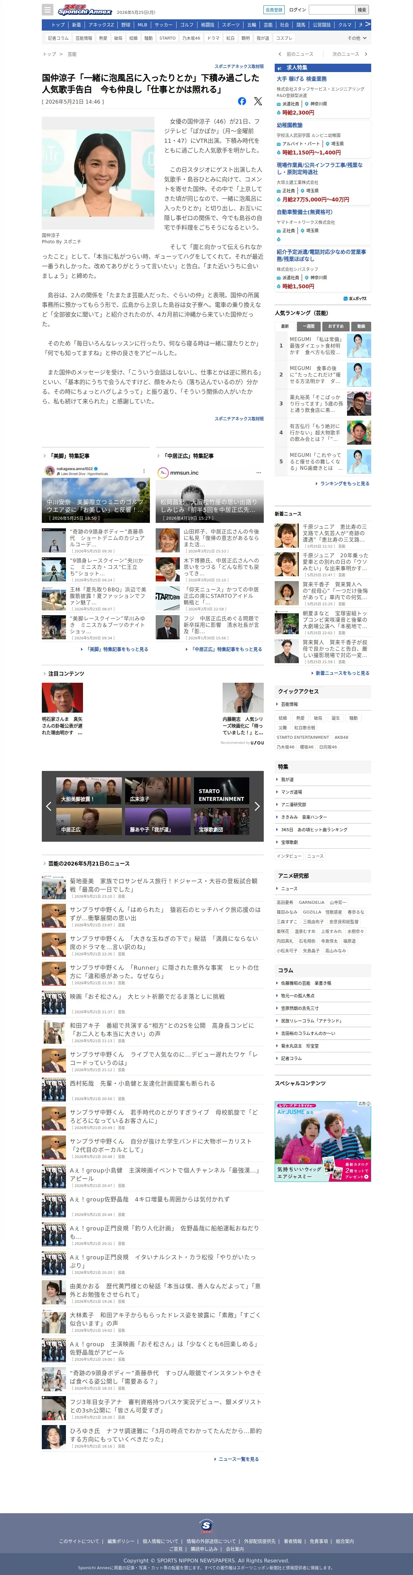Image resolution: width=413 pixels, height=1575 pixels.
Task: Click the search input field
Action: pos(332,10)
